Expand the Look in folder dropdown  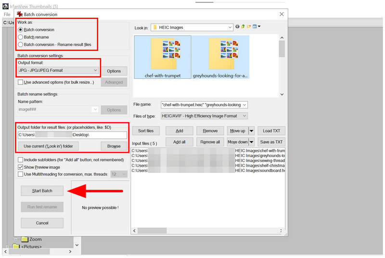pos(192,27)
